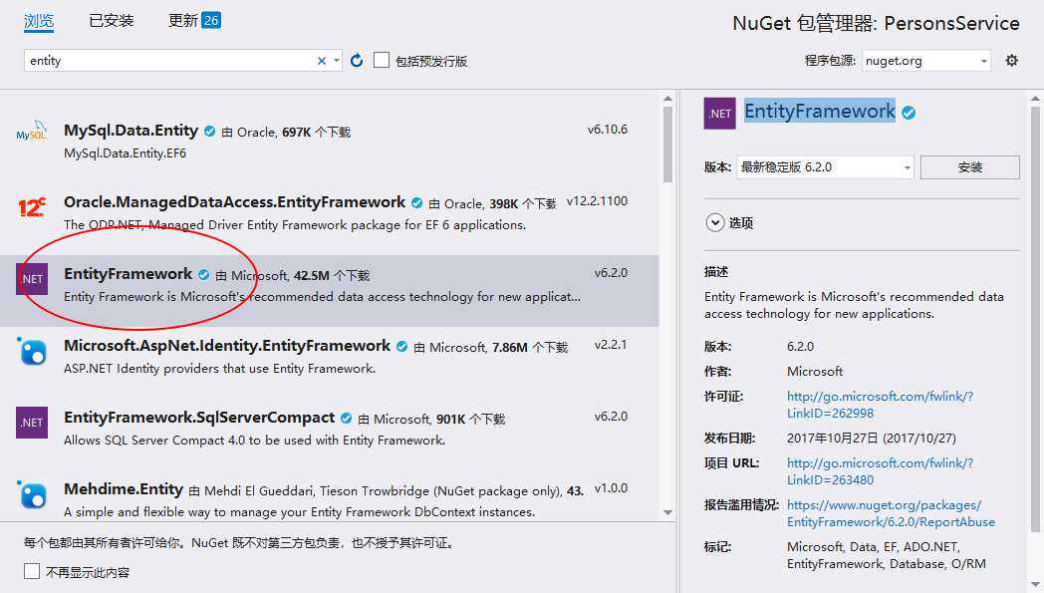Image resolution: width=1044 pixels, height=593 pixels.
Task: Click 2017年10月27日 release date value
Action: [x=872, y=438]
